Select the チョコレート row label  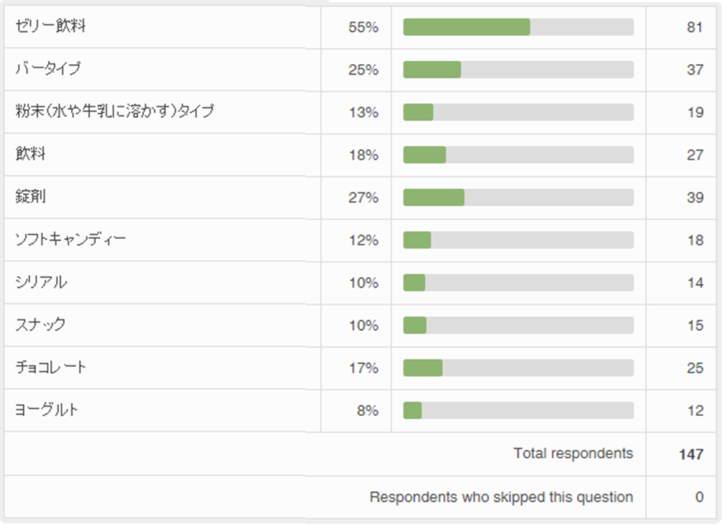(x=51, y=367)
